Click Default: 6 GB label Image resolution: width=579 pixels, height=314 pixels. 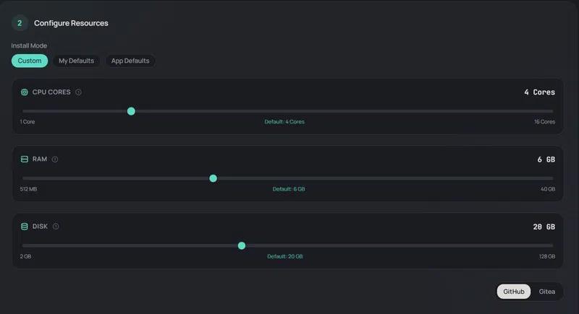(289, 189)
